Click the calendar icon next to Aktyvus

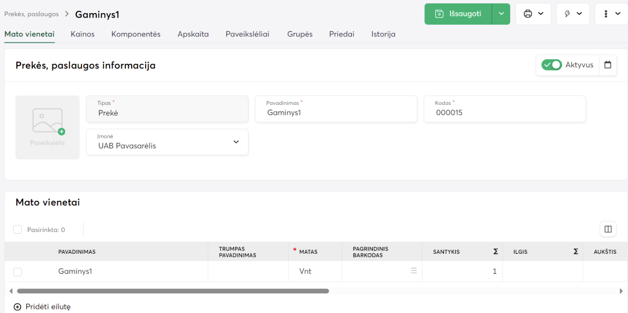607,65
